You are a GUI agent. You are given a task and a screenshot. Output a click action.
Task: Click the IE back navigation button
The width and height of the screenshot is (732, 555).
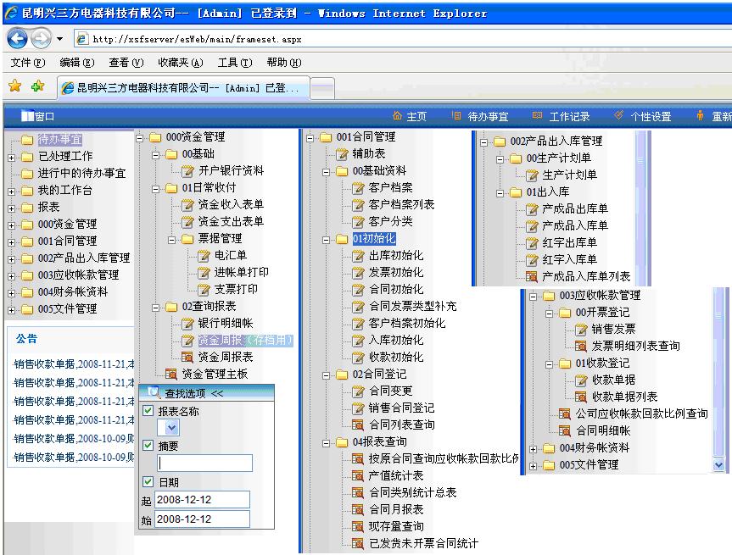[x=17, y=38]
